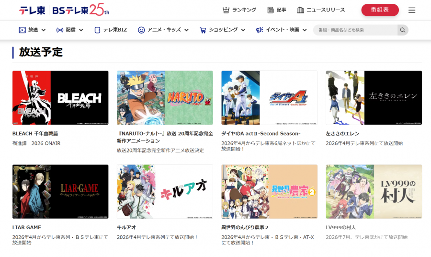
Task: Select the イベント・映画 menu item
Action: [x=282, y=30]
